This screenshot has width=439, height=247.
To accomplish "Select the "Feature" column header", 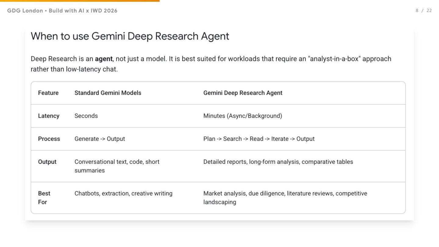I will pyautogui.click(x=48, y=93).
